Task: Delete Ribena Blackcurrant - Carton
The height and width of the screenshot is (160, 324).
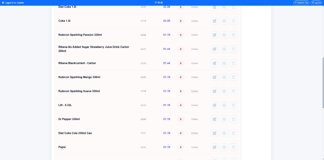Action: pos(234,63)
